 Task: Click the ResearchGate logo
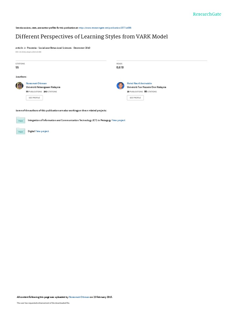[x=207, y=14]
